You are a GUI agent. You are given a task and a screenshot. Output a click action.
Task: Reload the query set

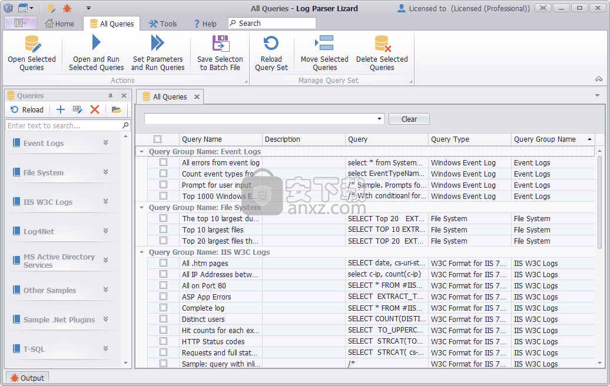click(x=271, y=54)
